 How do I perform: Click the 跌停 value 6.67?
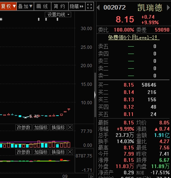(164, 160)
